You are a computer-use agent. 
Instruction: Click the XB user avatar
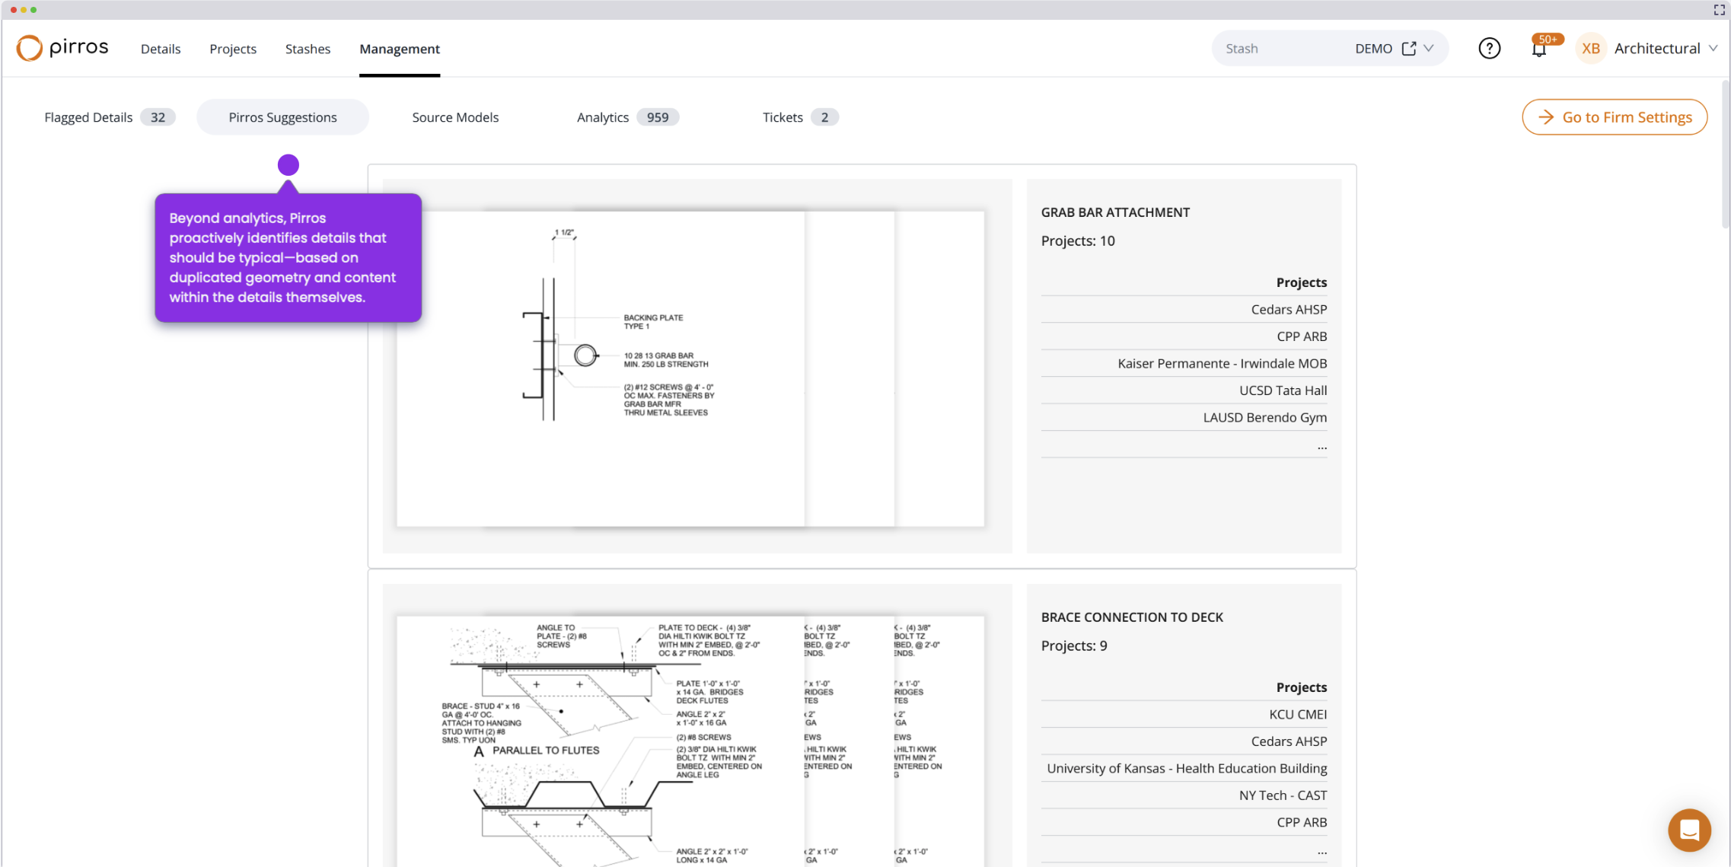coord(1590,49)
